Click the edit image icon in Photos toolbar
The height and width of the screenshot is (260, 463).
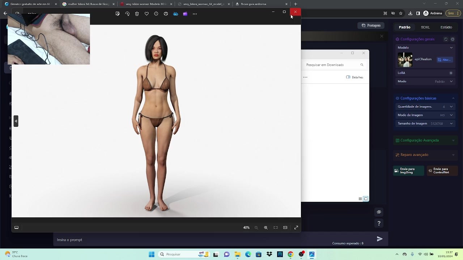point(118,14)
